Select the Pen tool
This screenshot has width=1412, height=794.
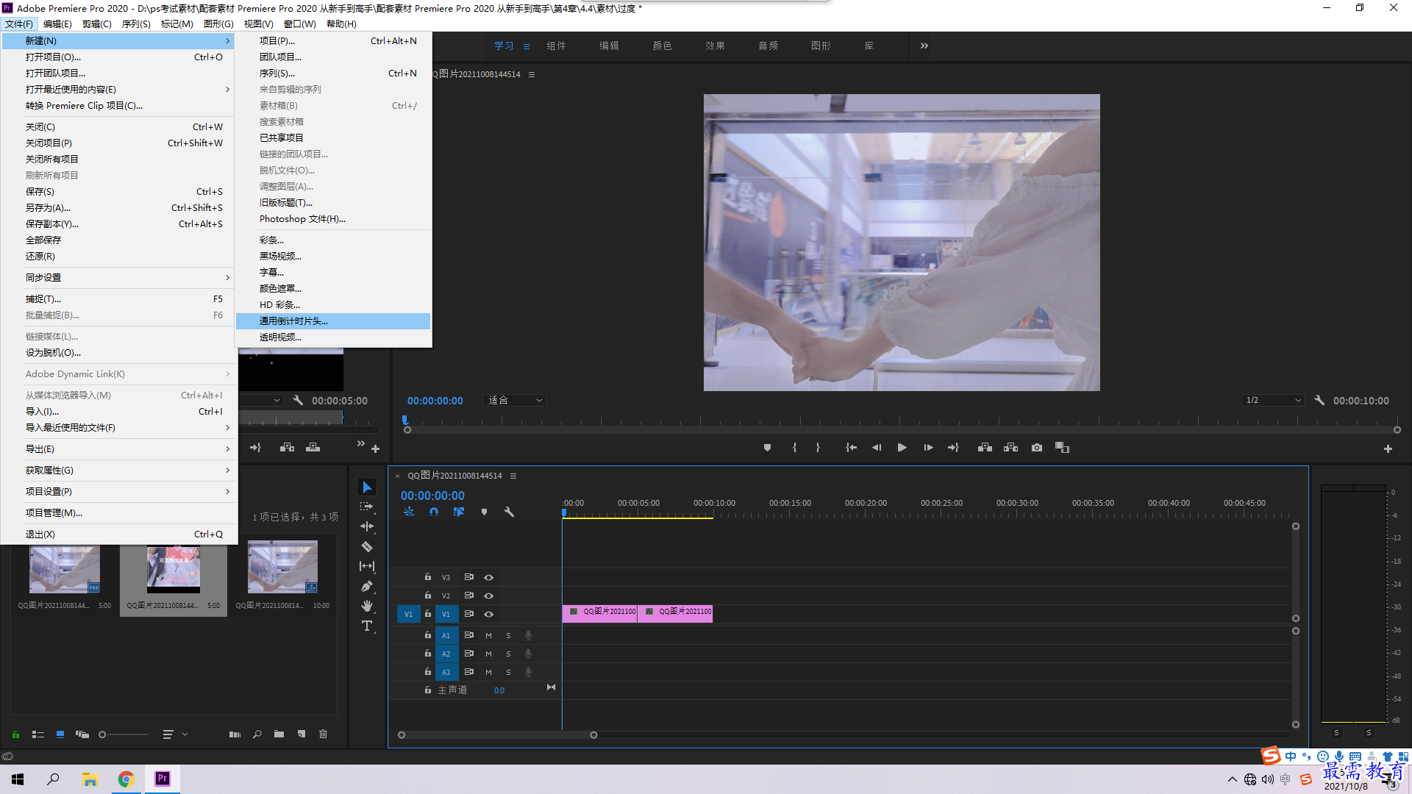(367, 586)
